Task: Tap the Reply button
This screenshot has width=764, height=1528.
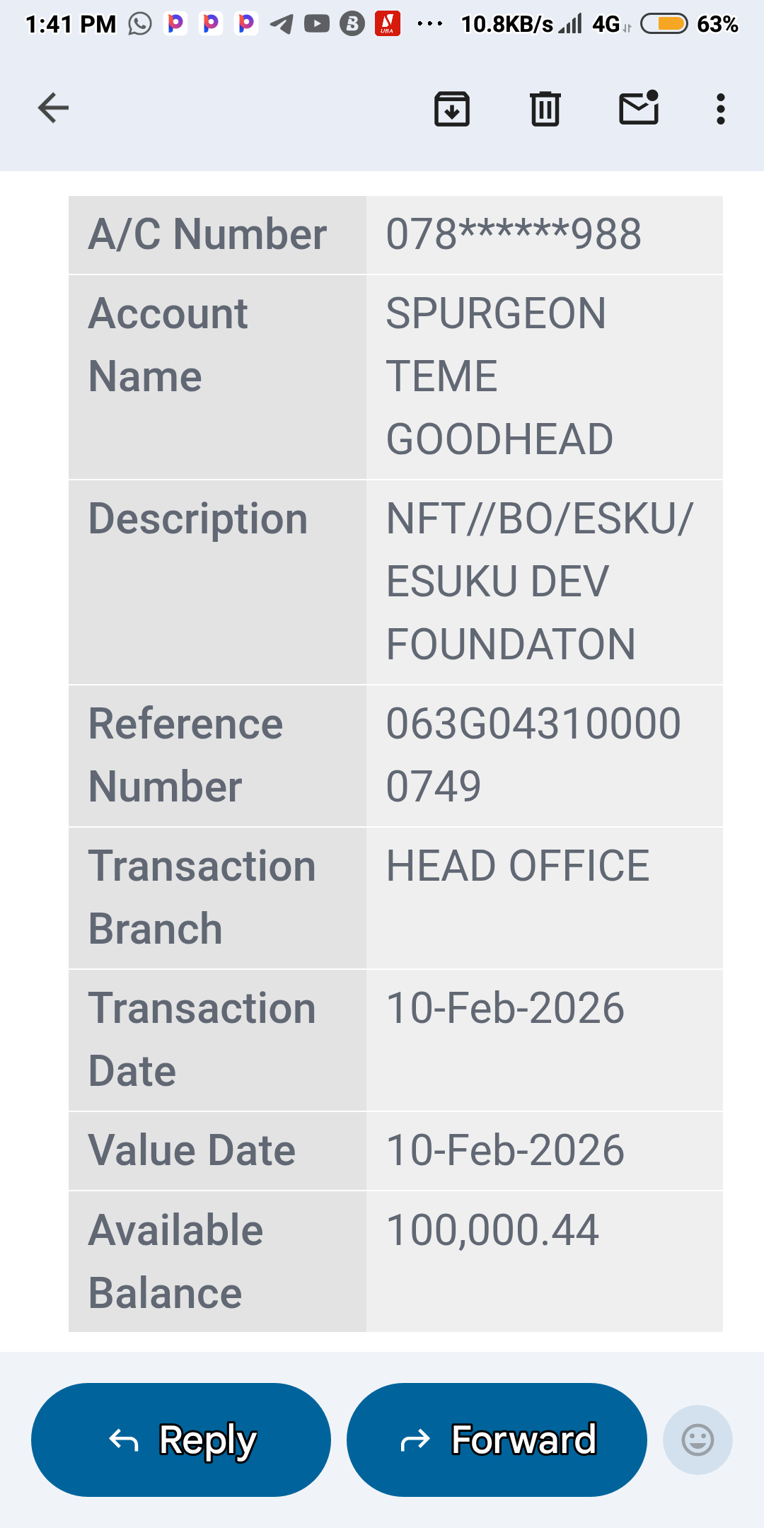Action: [x=181, y=1440]
